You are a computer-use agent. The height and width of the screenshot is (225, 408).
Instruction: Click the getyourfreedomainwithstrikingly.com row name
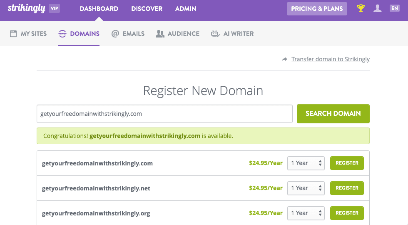click(97, 163)
